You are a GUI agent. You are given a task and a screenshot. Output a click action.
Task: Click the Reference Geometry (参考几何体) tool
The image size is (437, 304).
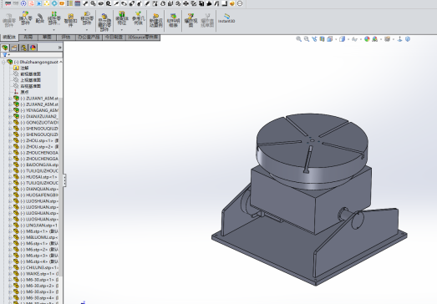coord(138,18)
